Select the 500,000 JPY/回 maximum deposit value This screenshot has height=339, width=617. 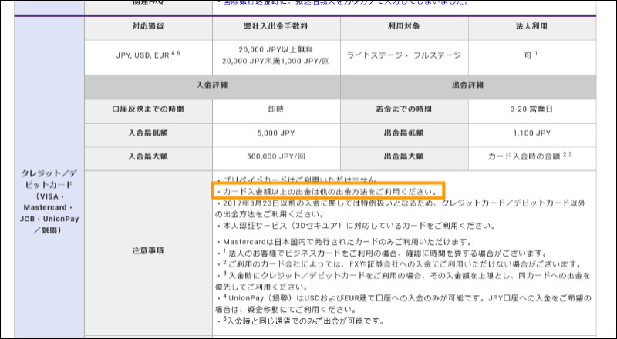pos(276,157)
